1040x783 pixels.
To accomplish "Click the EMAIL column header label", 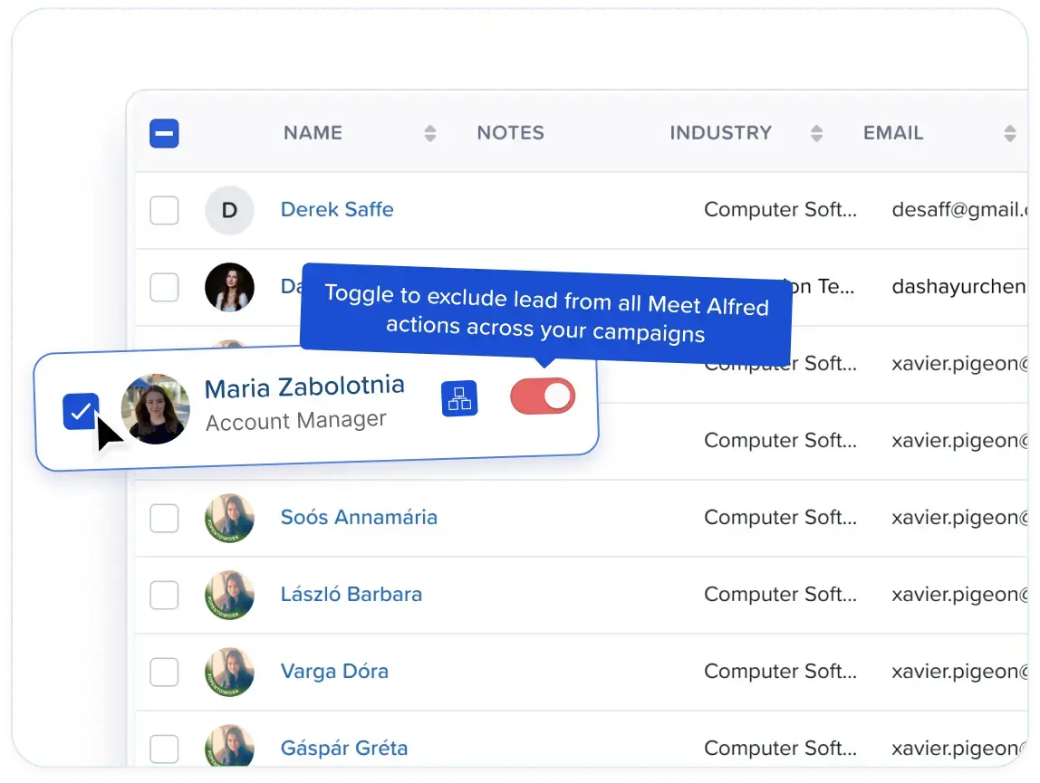I will [x=892, y=132].
